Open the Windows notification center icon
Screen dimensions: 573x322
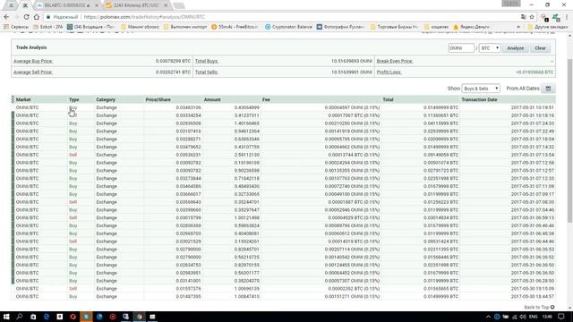561,317
